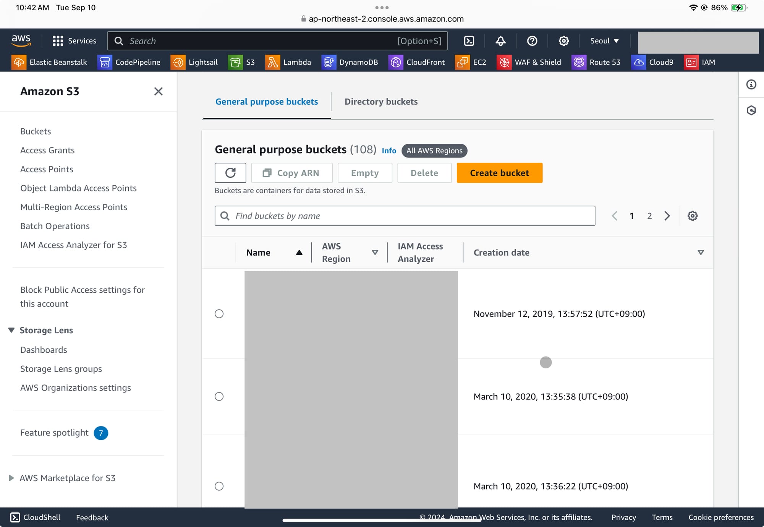The height and width of the screenshot is (527, 764).
Task: Open the Seoul region dropdown
Action: point(604,41)
